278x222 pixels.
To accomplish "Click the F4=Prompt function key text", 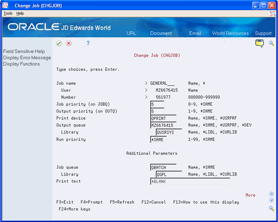I will [92, 202].
